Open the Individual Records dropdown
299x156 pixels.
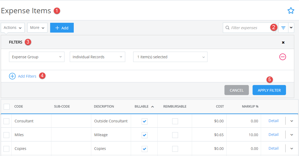97,57
